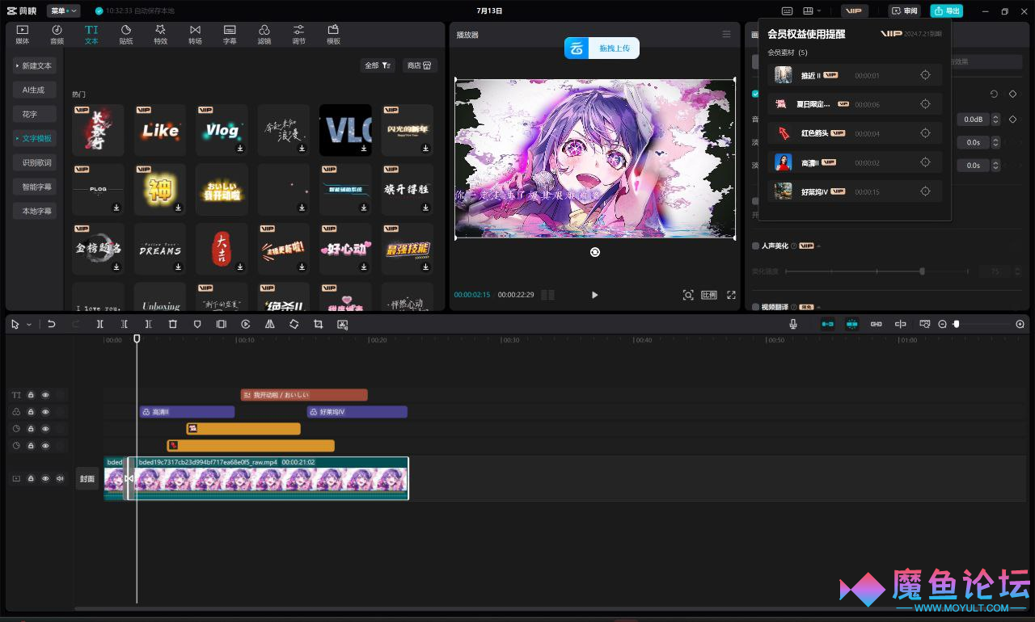Switch to the 转场 tab
Screen dimensions: 1035x622
pos(195,34)
